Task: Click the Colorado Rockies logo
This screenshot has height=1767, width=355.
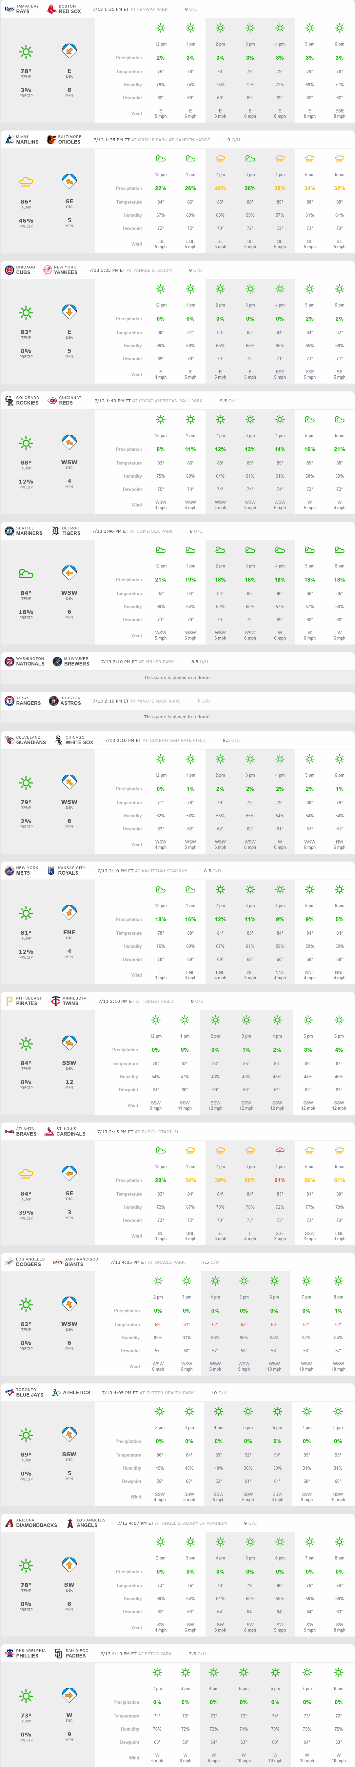Action: [x=9, y=401]
